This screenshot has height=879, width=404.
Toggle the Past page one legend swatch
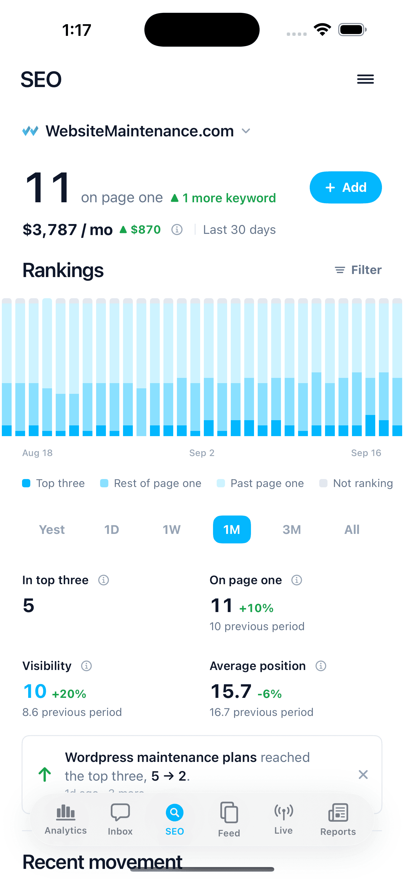pos(221,483)
